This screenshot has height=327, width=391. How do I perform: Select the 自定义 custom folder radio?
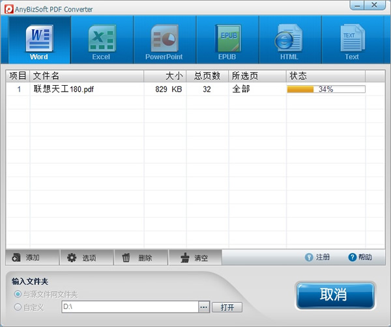tap(18, 307)
